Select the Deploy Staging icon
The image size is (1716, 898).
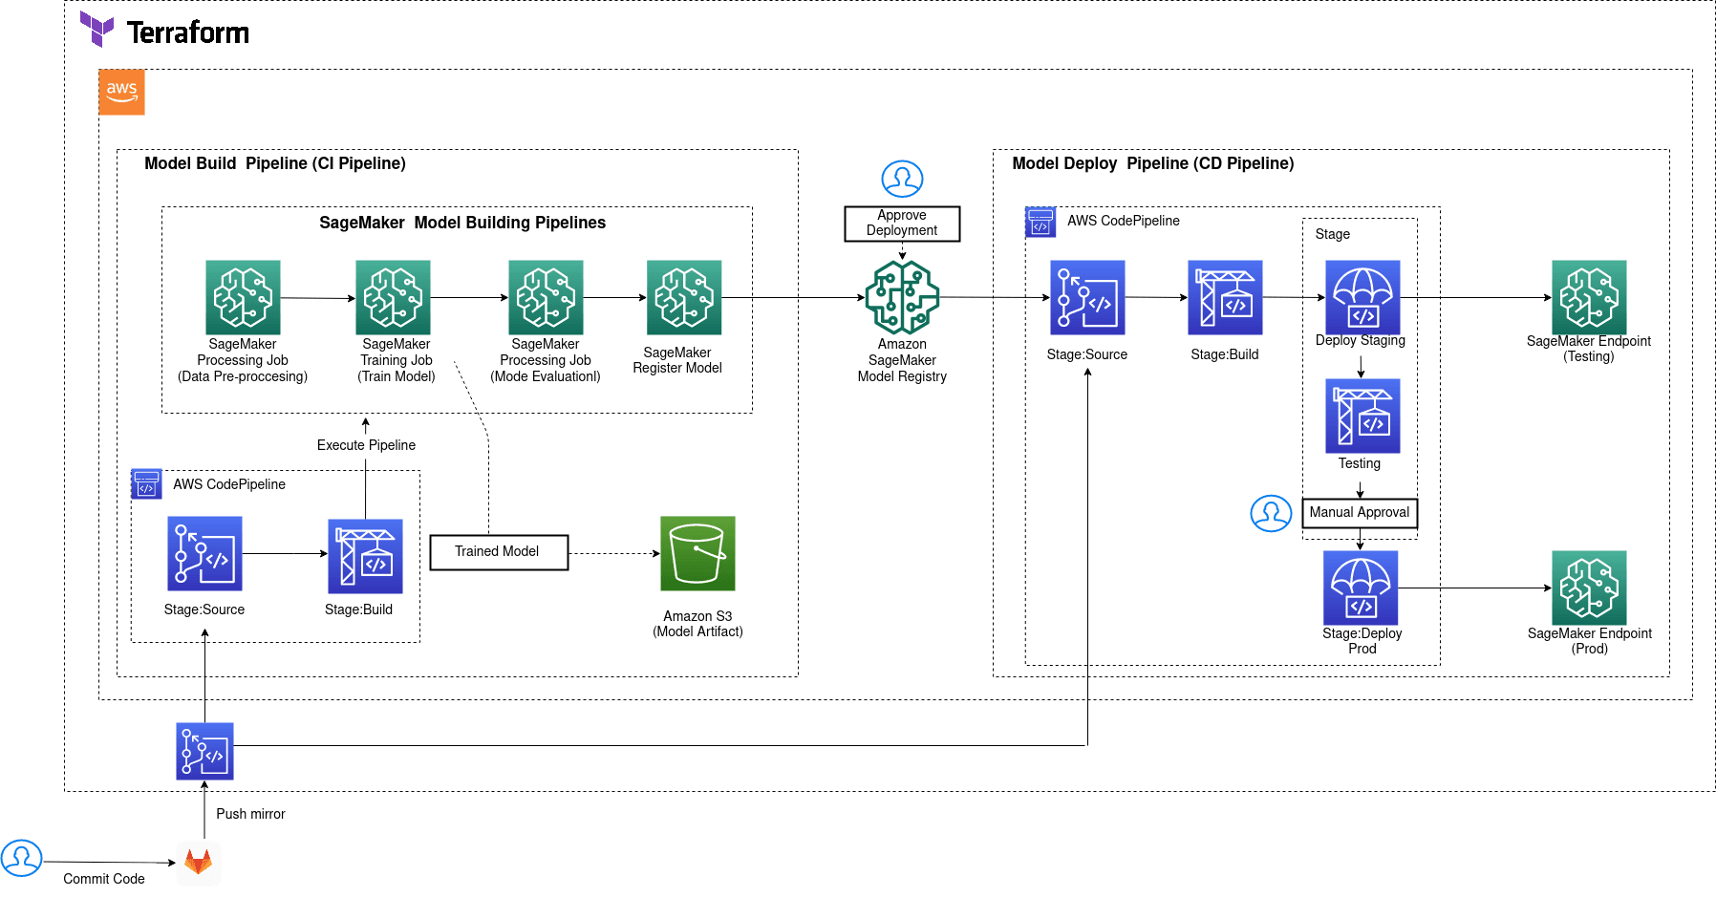coord(1362,297)
